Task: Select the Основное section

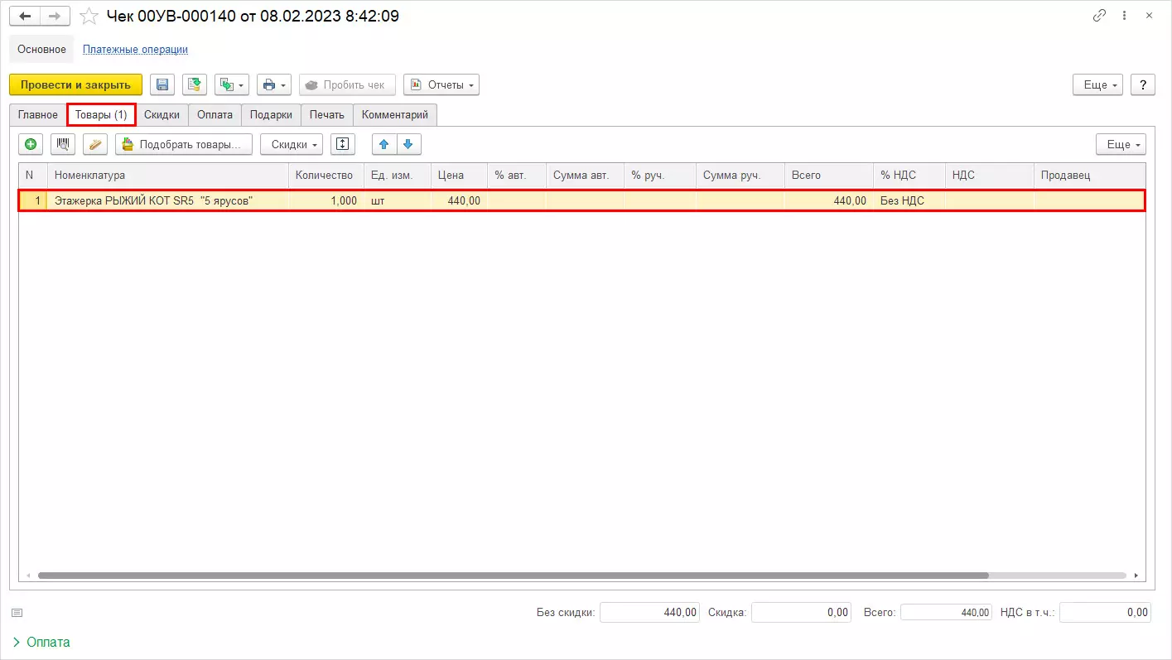Action: pos(41,49)
